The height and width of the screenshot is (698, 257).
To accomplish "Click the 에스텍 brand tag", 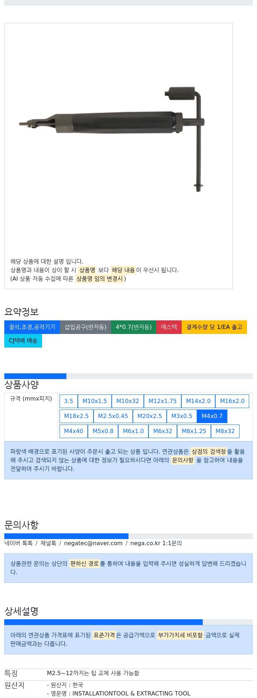I will [x=169, y=327].
